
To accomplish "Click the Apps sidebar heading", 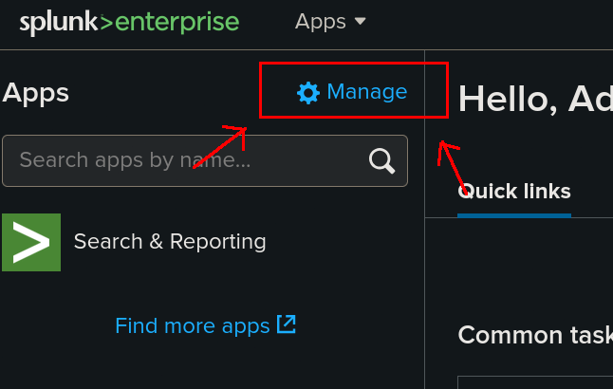I will (x=35, y=93).
